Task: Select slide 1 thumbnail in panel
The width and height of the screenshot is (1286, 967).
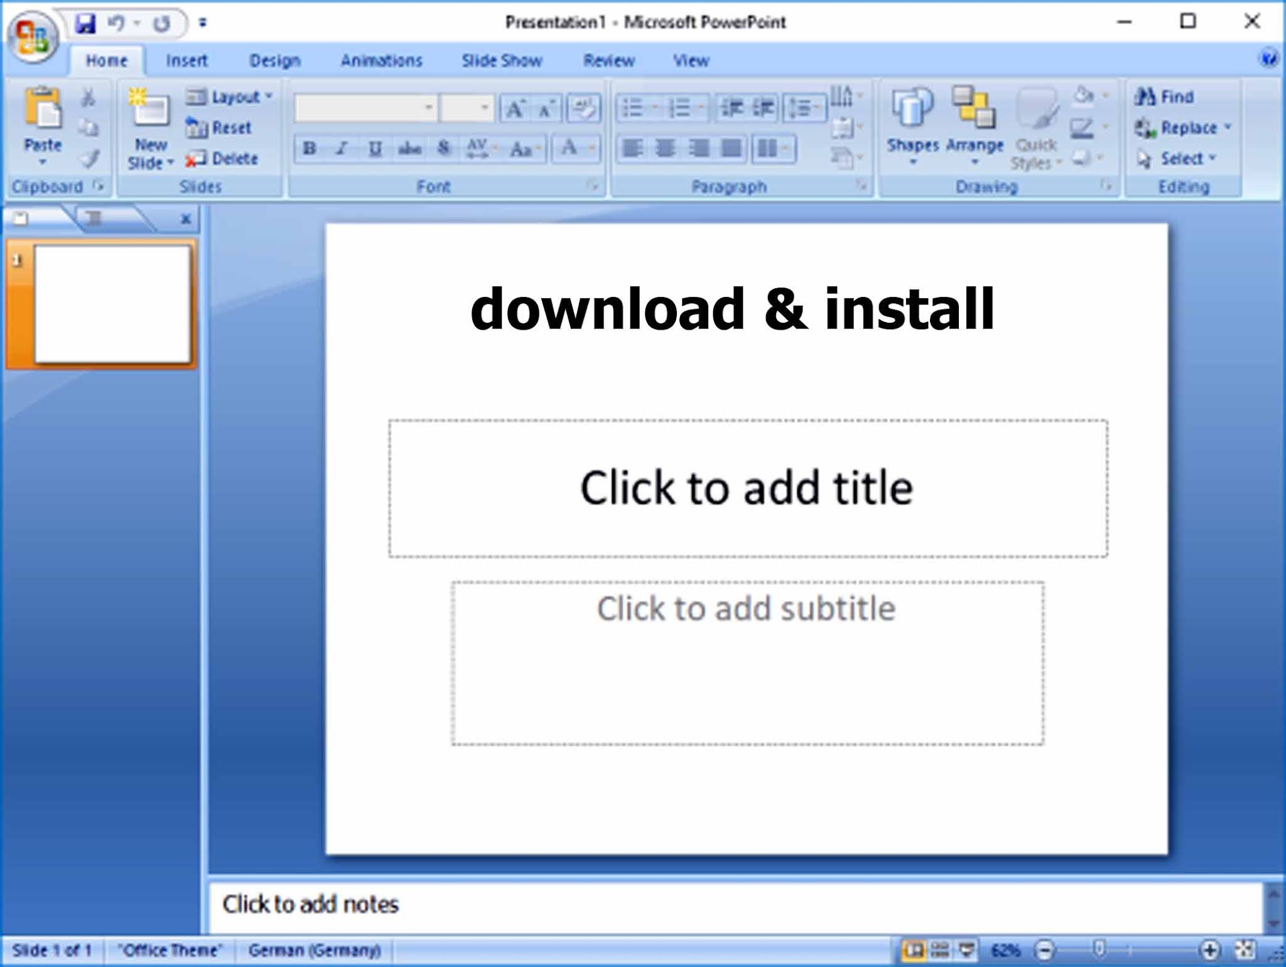Action: click(x=112, y=305)
